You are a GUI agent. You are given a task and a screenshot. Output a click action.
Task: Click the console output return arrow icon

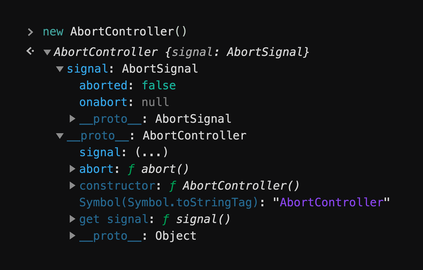pyautogui.click(x=30, y=51)
